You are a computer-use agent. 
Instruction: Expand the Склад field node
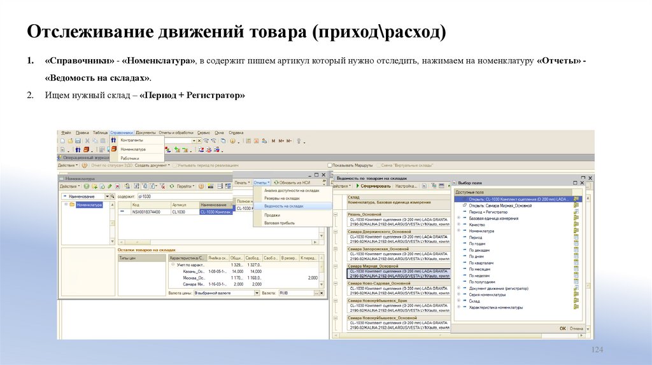point(458,301)
